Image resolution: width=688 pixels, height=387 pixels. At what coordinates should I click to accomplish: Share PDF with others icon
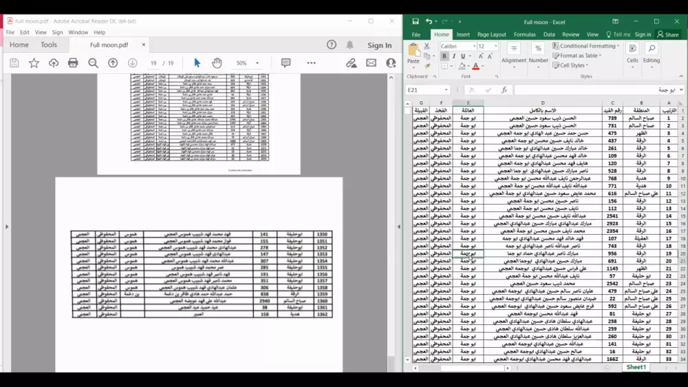391,63
